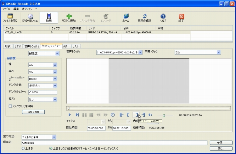The image size is (236, 154).
Task: Click the XMedia Recode title bar icon
Action: tap(3, 3)
